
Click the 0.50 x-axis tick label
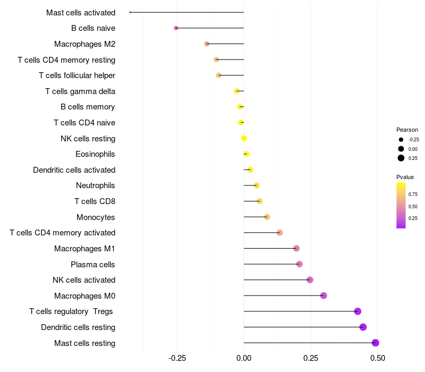(378, 358)
